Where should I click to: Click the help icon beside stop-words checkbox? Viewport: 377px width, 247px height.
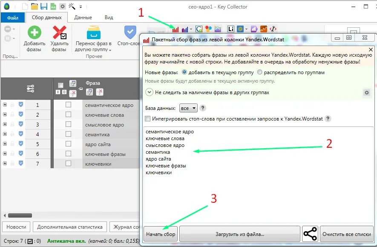coord(328,118)
